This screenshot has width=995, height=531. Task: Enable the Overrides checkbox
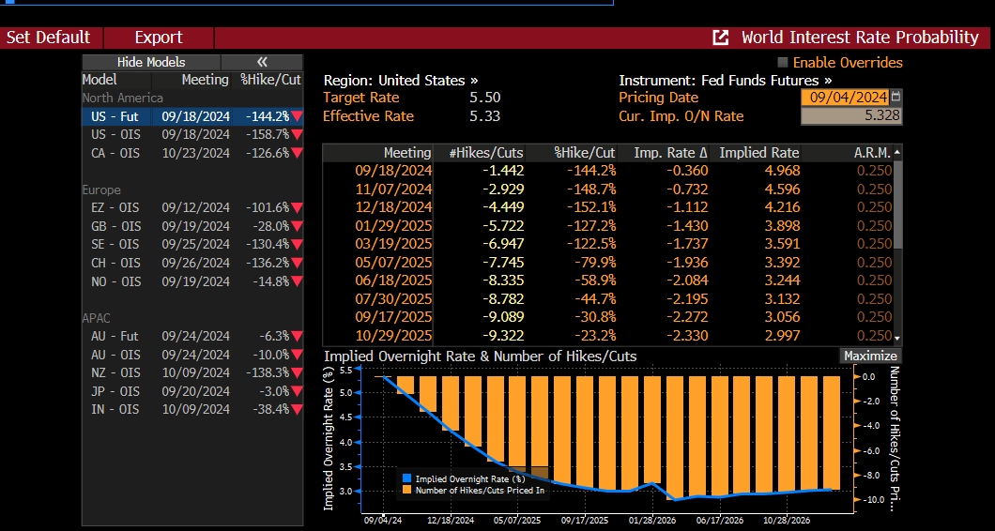click(x=783, y=63)
